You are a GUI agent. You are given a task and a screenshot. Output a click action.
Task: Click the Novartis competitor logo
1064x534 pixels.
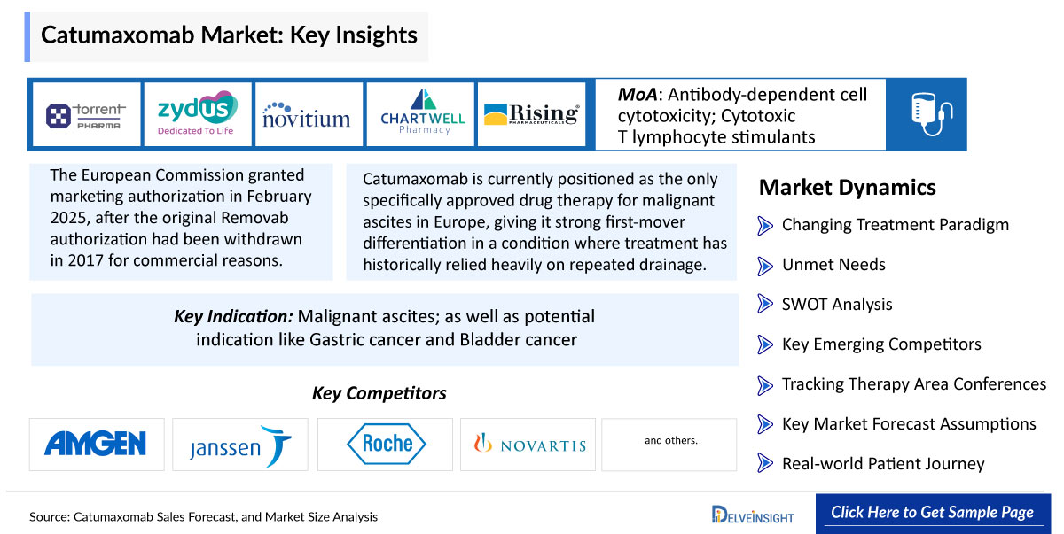point(528,444)
